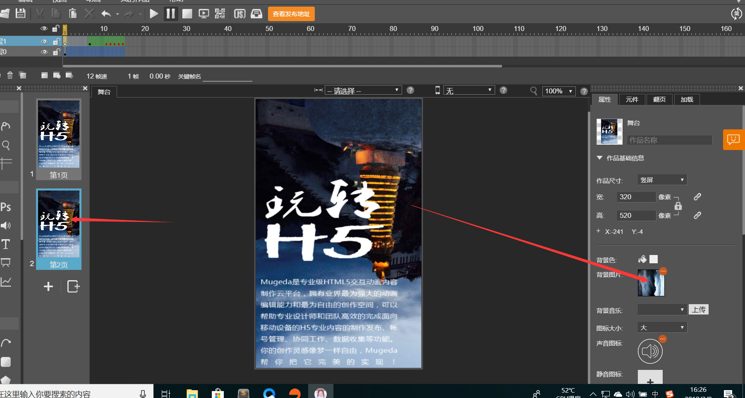
Task: Toggle the width-height aspect ratio lock
Action: (x=678, y=206)
